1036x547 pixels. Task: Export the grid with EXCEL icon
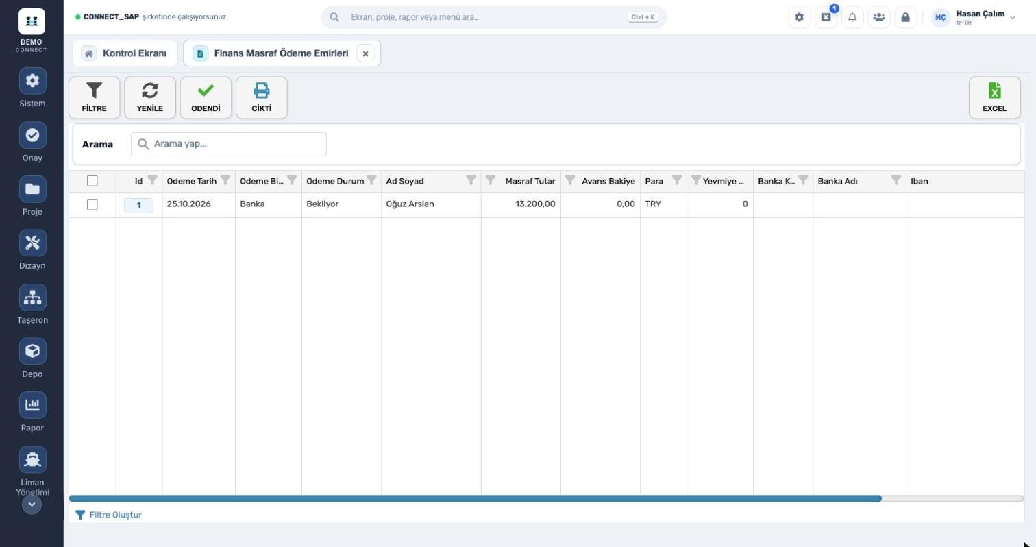[994, 97]
